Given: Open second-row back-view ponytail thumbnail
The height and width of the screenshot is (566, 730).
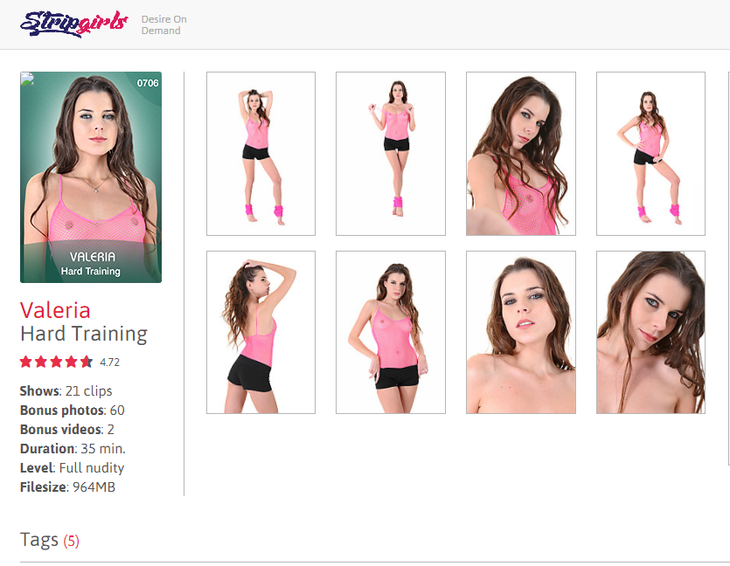Looking at the screenshot, I should point(261,332).
